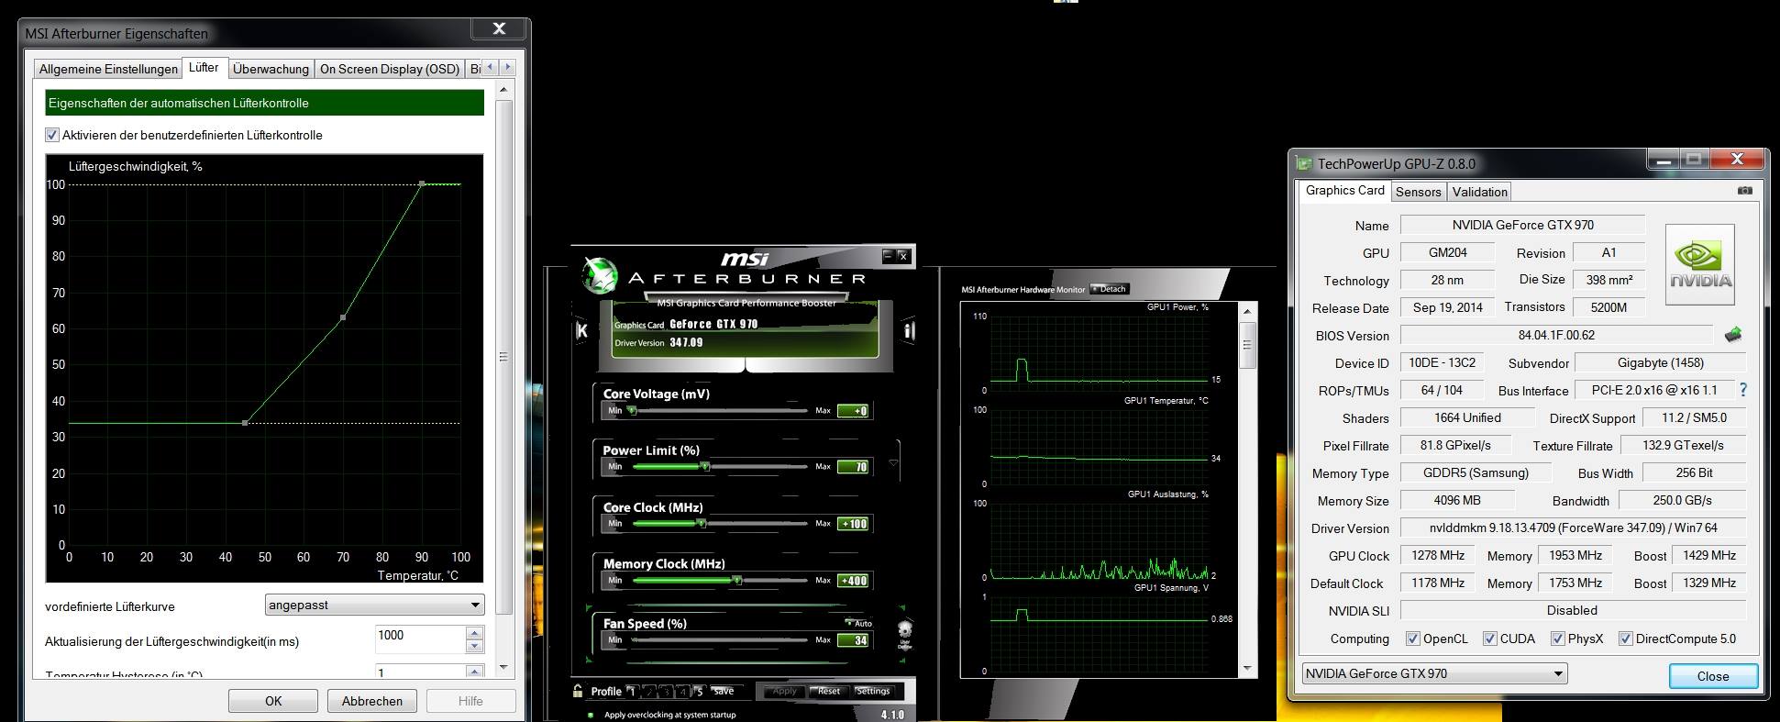Toggle OpenCL checkbox in GPU-Z
This screenshot has width=1780, height=722.
[x=1413, y=639]
